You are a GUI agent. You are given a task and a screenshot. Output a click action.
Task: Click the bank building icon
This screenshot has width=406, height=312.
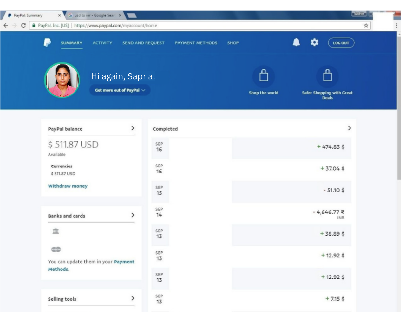56,231
